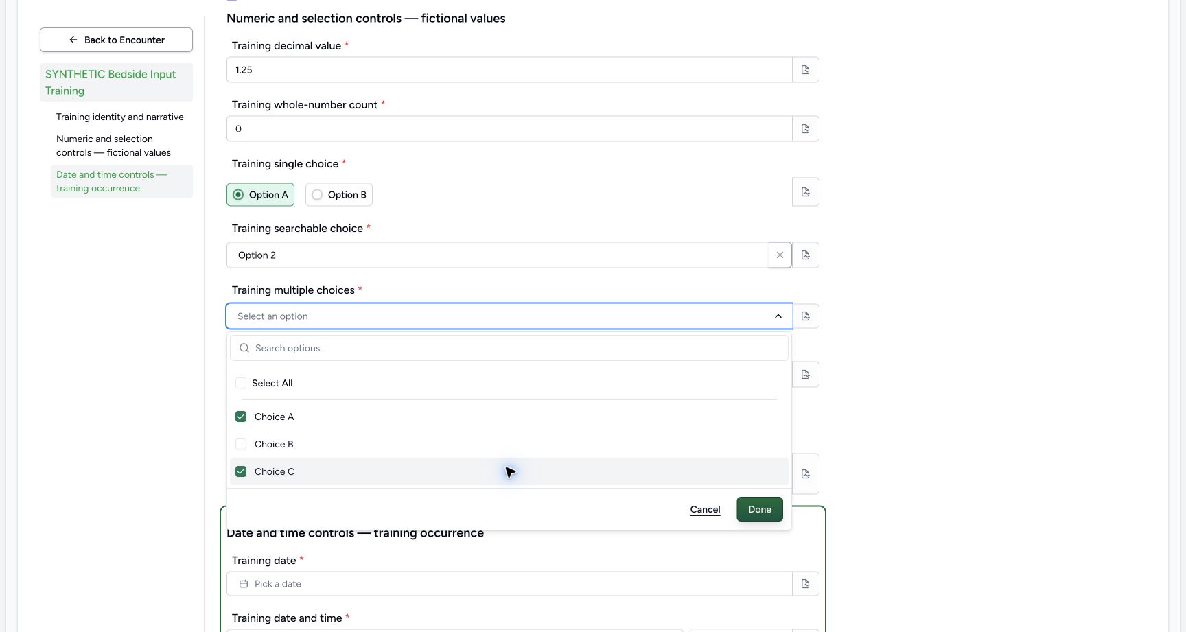The height and width of the screenshot is (632, 1186).
Task: Check Choice B checkbox
Action: 241,445
